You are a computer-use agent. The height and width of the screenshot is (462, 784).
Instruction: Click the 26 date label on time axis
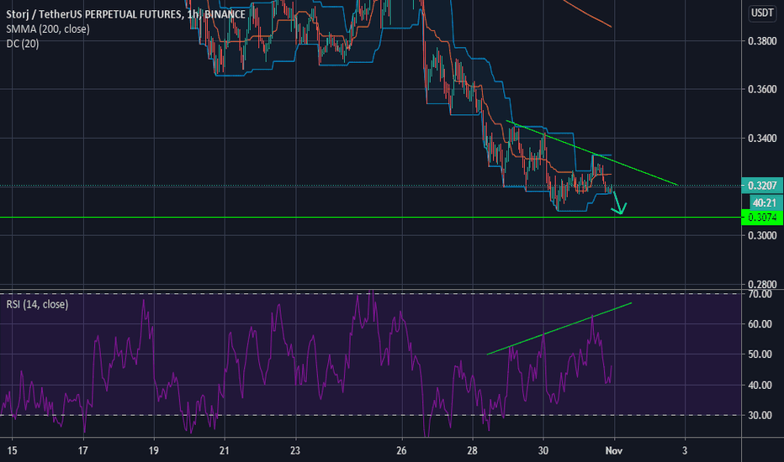(401, 450)
